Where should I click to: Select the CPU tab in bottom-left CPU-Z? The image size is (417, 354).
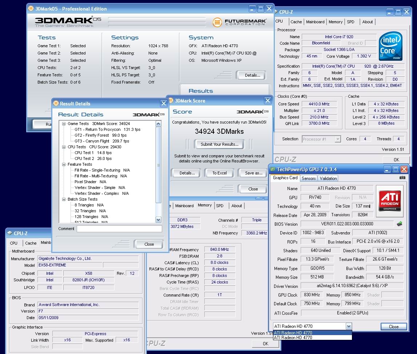point(13,243)
